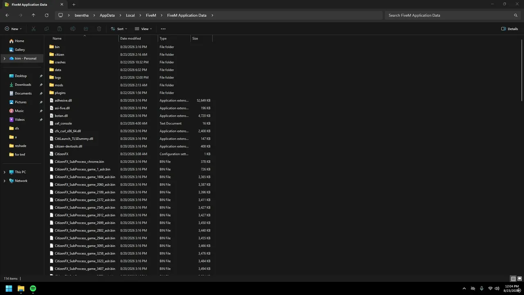Switch to large thumbnails view in status bar
The image size is (524, 295).
[519, 279]
